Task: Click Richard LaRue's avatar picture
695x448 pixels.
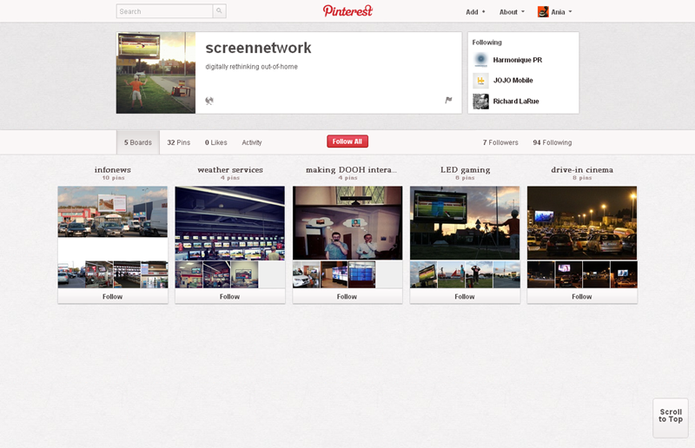Action: (480, 102)
